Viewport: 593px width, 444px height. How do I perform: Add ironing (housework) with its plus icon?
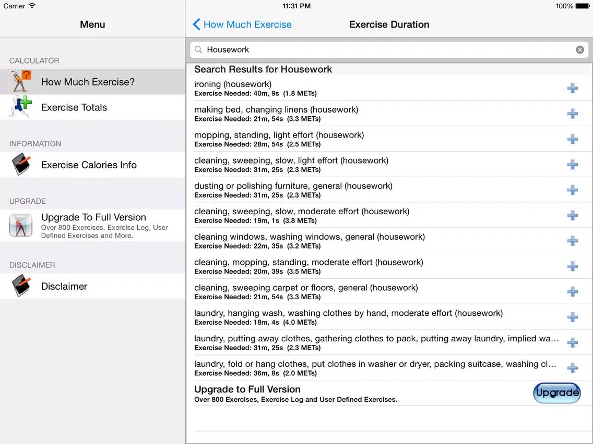coord(573,89)
